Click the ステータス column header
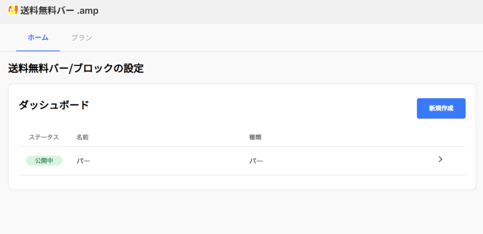The width and height of the screenshot is (483, 234). point(44,137)
